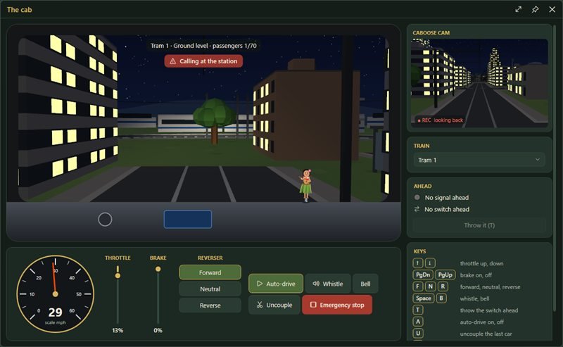Adjust the Brake slider handle

point(158,269)
